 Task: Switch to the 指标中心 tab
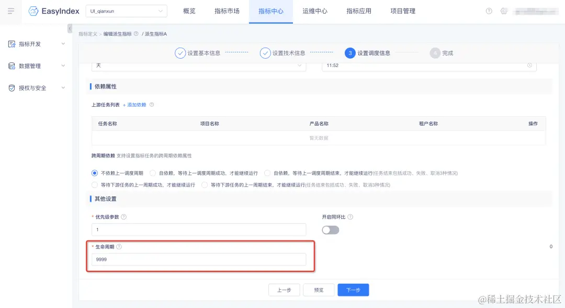270,12
